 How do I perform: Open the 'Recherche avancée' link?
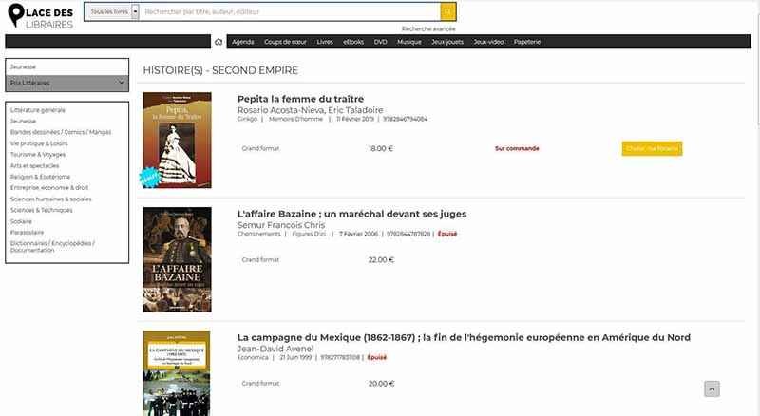point(428,29)
